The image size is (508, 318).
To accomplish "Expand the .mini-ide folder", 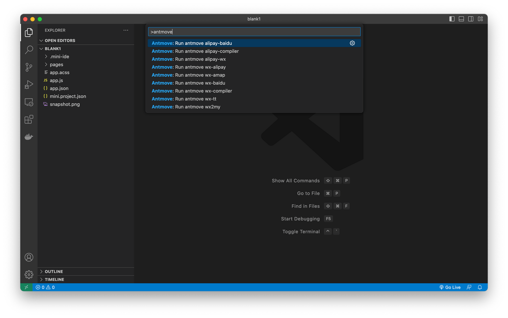I will (x=86, y=57).
